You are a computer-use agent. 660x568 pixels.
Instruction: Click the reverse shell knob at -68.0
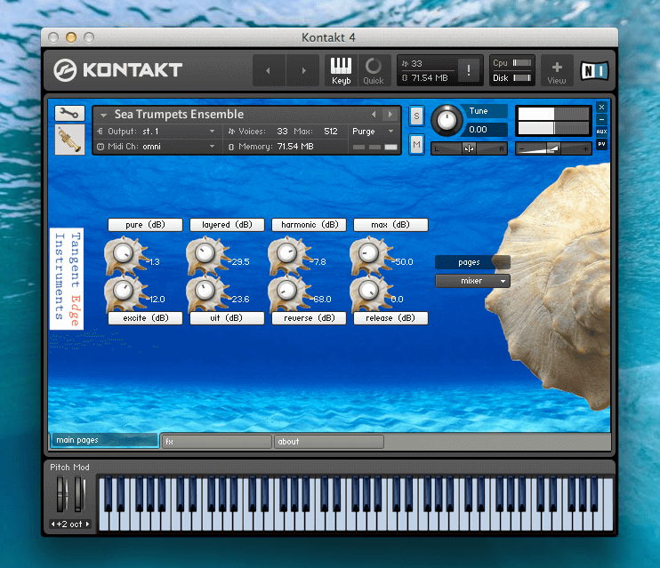coord(286,291)
